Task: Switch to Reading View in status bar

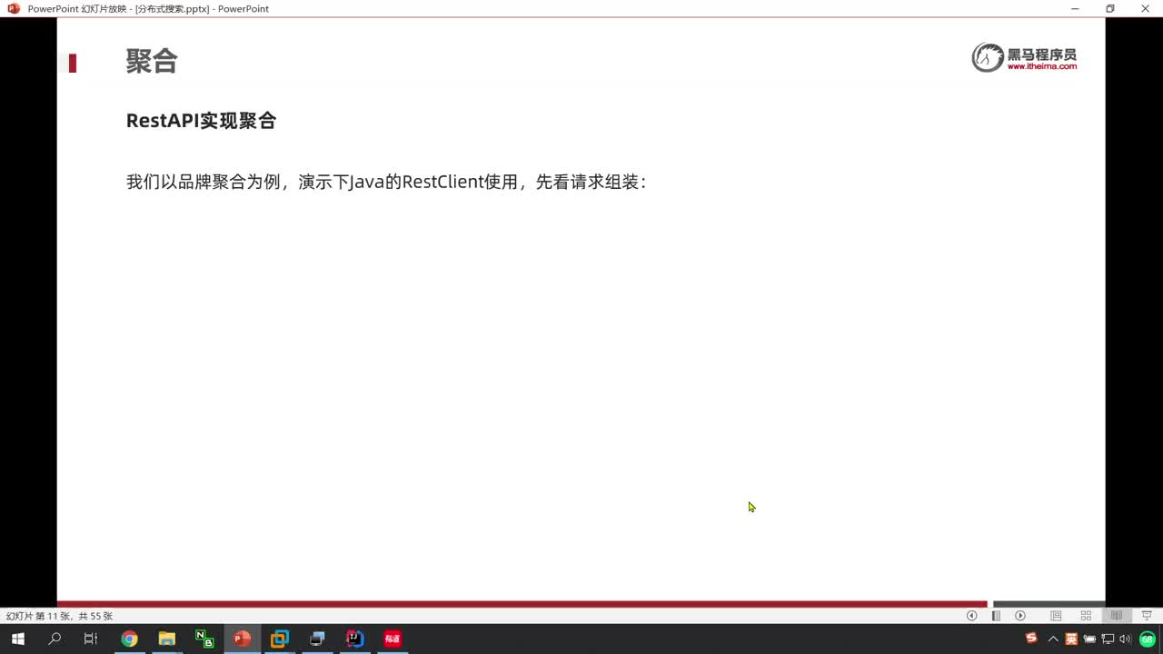Action: [x=1117, y=616]
